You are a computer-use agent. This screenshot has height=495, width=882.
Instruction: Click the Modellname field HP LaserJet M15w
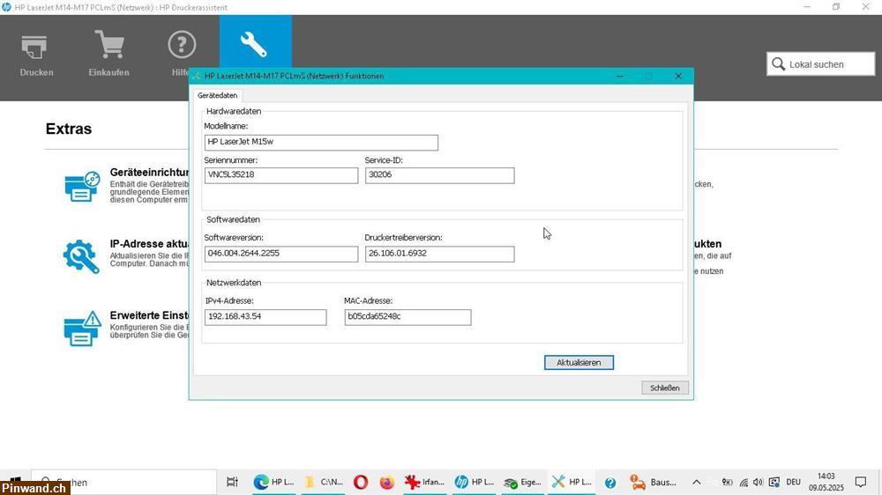point(321,142)
